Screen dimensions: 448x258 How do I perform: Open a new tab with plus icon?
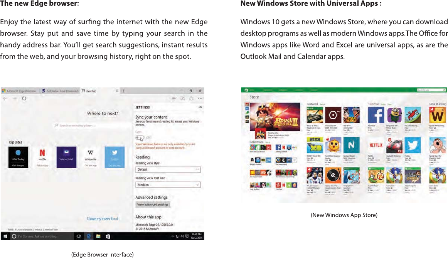point(123,91)
